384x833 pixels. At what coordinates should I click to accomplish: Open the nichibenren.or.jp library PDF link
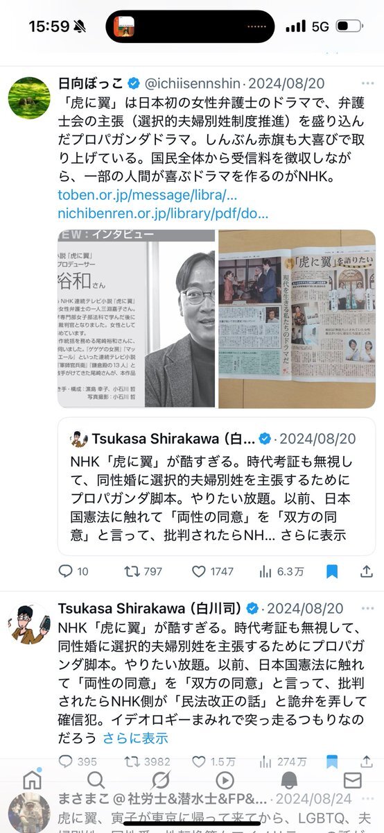[163, 213]
